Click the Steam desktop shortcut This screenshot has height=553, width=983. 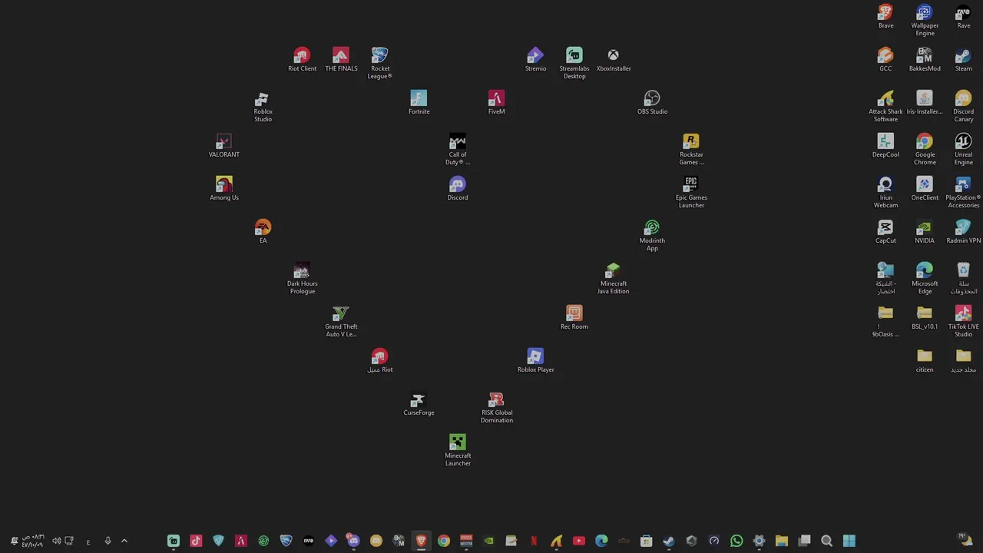coord(963,59)
